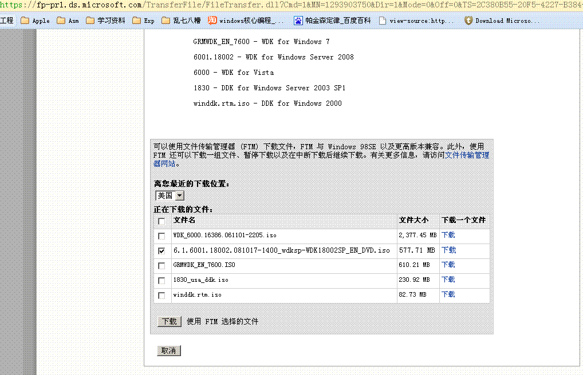The height and width of the screenshot is (375, 583).
Task: Open the view-source:http bookmark
Action: click(x=416, y=21)
